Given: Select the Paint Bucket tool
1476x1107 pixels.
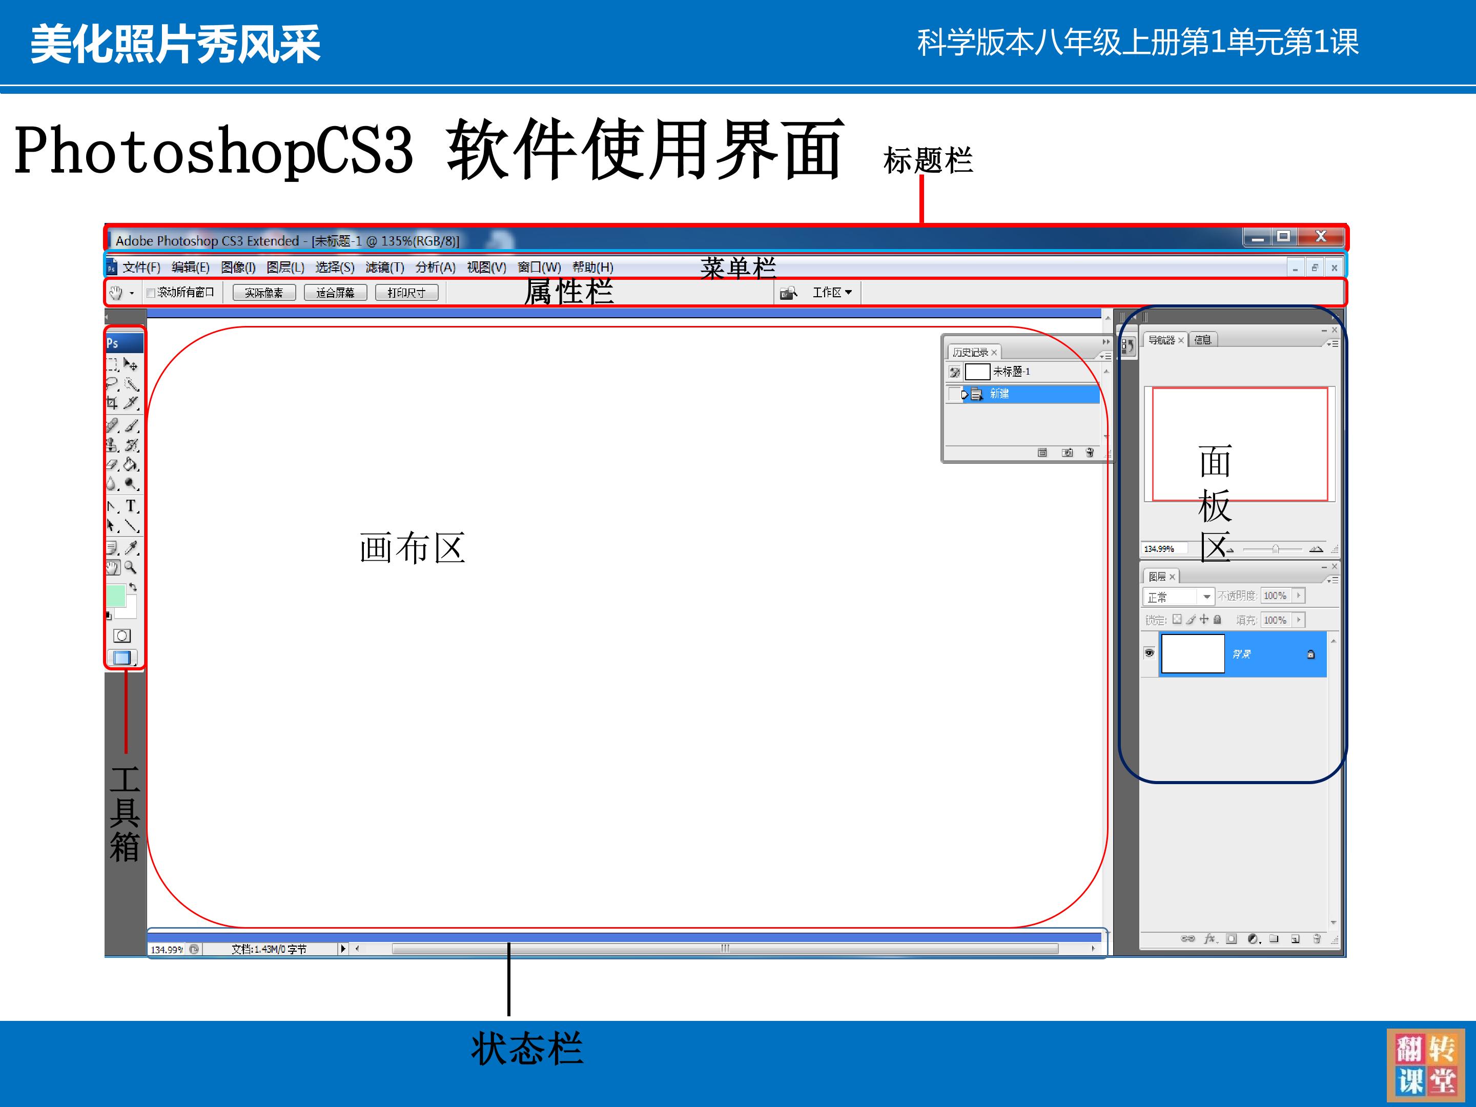Looking at the screenshot, I should 131,464.
